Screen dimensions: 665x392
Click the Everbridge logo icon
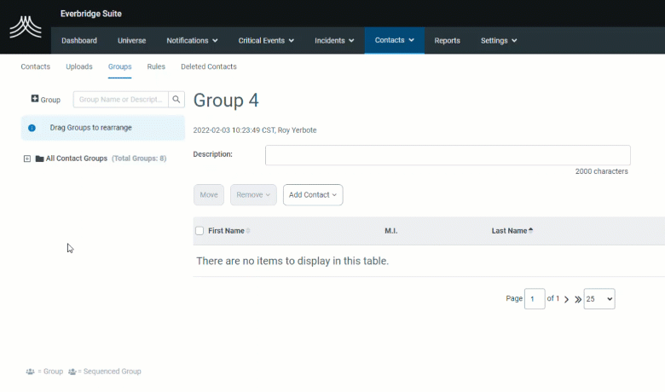coord(26,26)
